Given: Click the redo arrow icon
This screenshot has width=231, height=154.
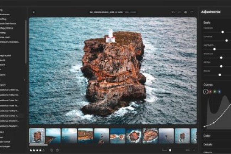Looking at the screenshot, I should click(x=179, y=12).
